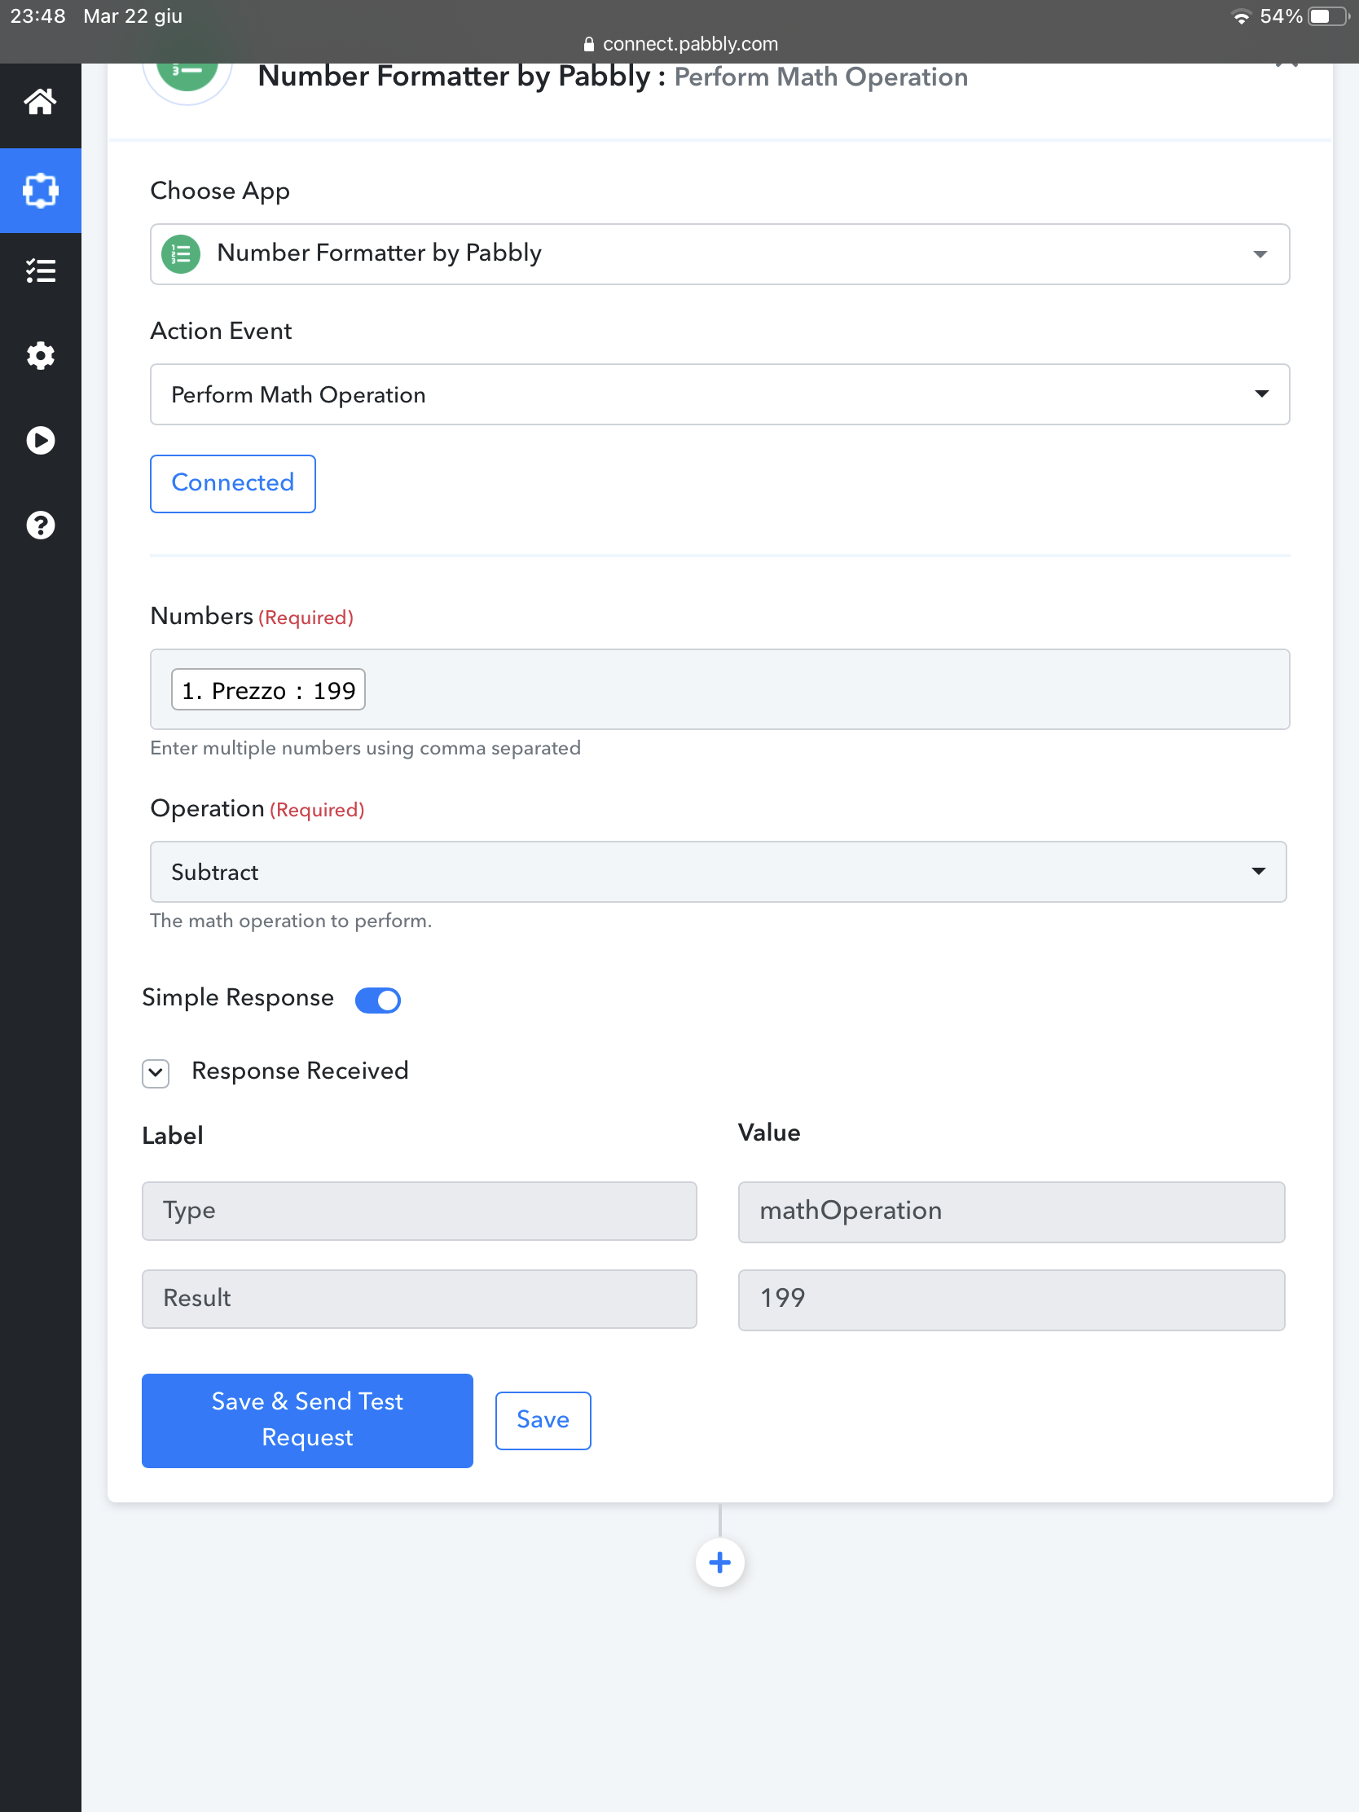Open the video tutorials play icon
Viewport: 1359px width, 1812px height.
[x=40, y=441]
